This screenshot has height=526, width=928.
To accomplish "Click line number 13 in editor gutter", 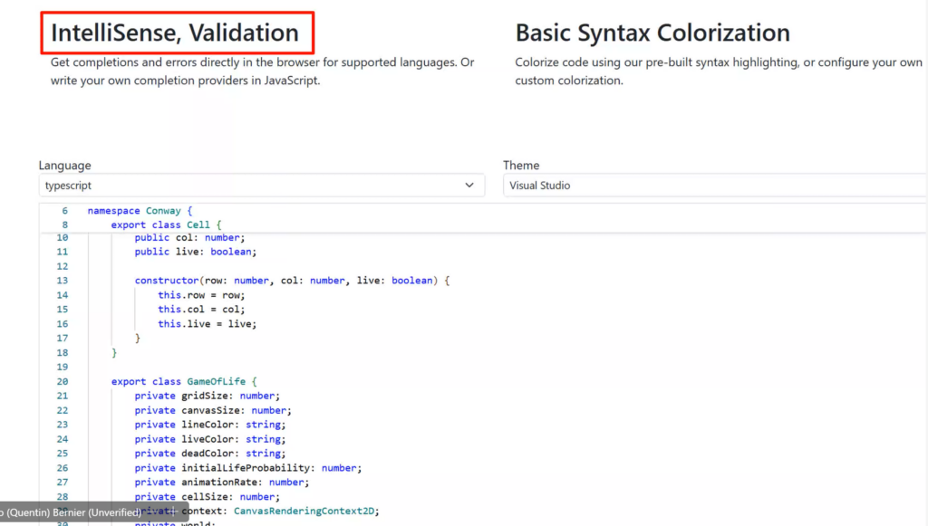I will tap(62, 281).
